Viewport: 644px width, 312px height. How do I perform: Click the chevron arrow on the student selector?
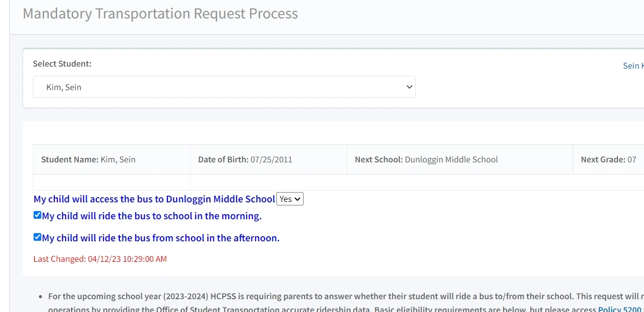[409, 87]
